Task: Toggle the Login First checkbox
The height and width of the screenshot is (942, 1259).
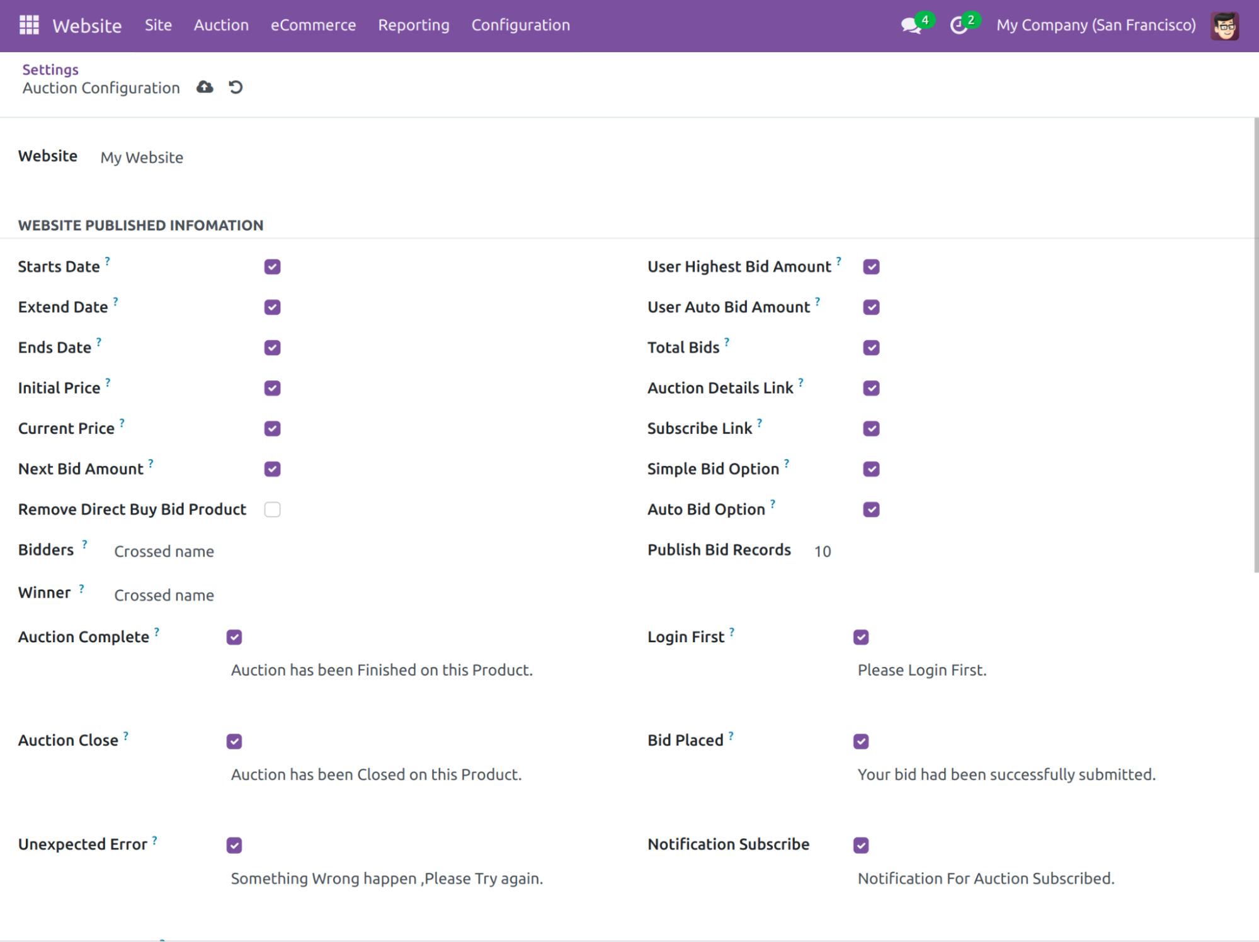Action: point(861,637)
